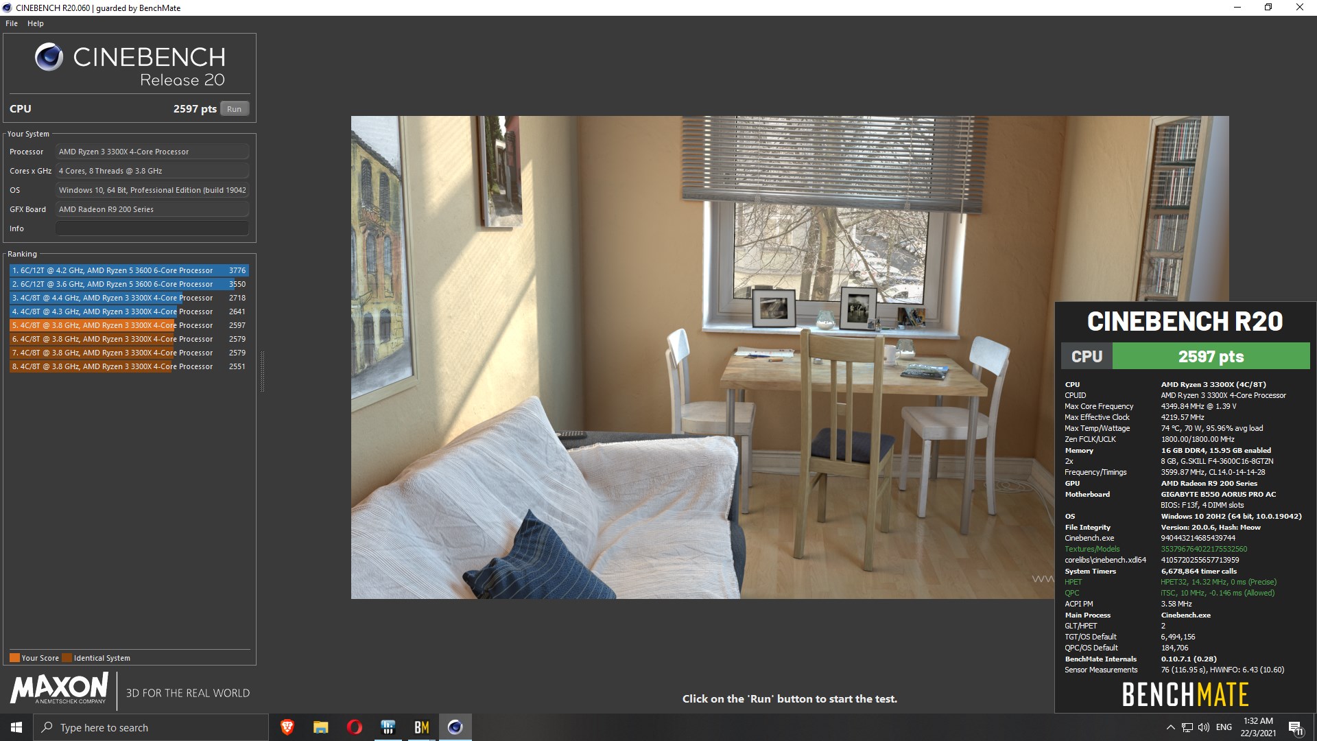Open Brave browser from taskbar
The width and height of the screenshot is (1317, 741).
[x=287, y=727]
